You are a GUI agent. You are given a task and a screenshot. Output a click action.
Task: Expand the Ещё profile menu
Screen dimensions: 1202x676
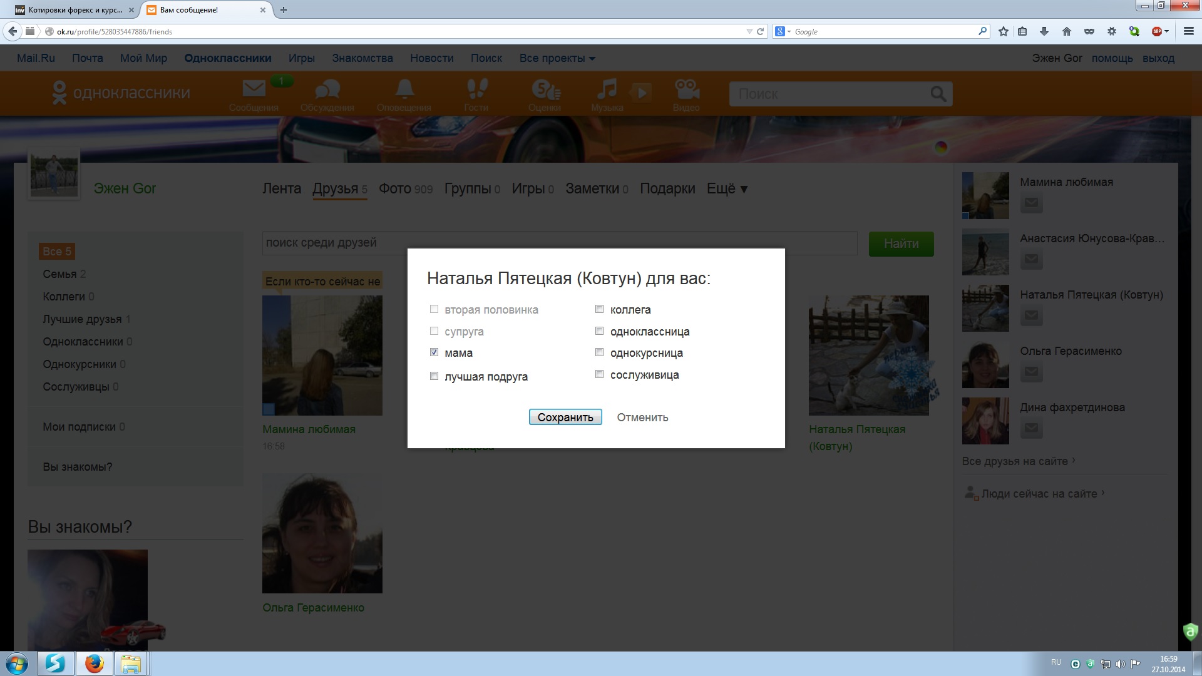tap(727, 188)
